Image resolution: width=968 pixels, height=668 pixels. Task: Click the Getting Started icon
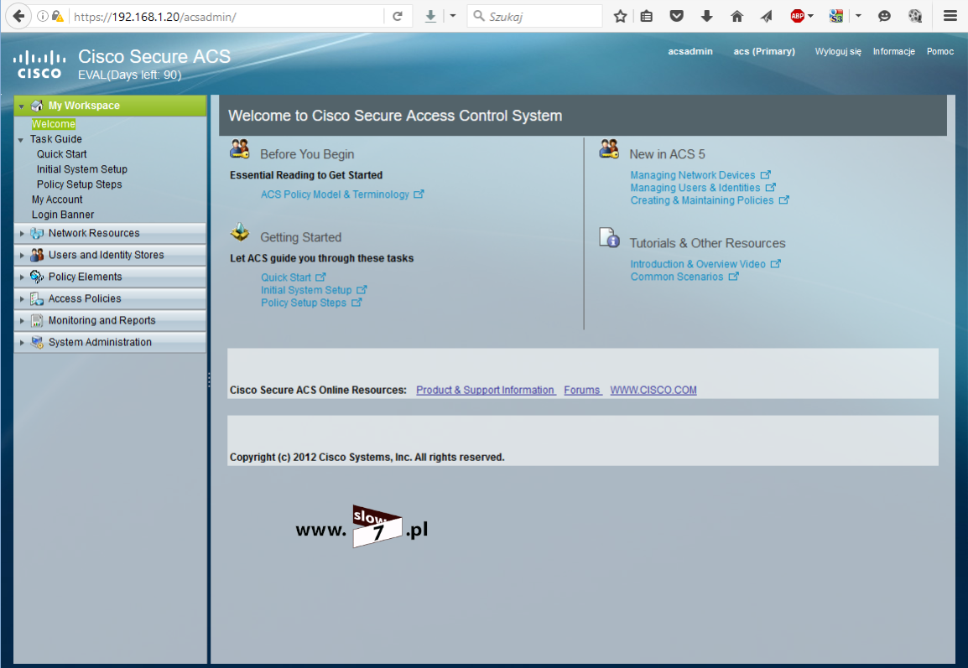pos(240,232)
